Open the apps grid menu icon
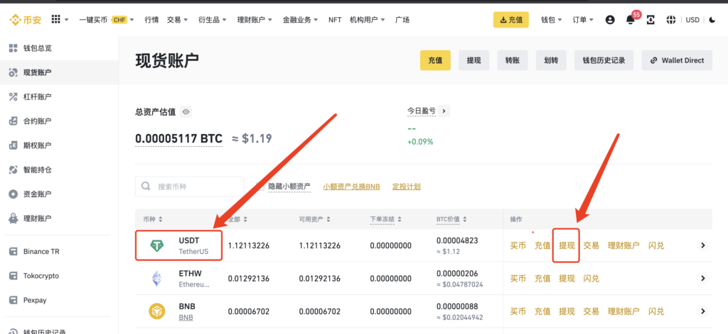 tap(56, 19)
